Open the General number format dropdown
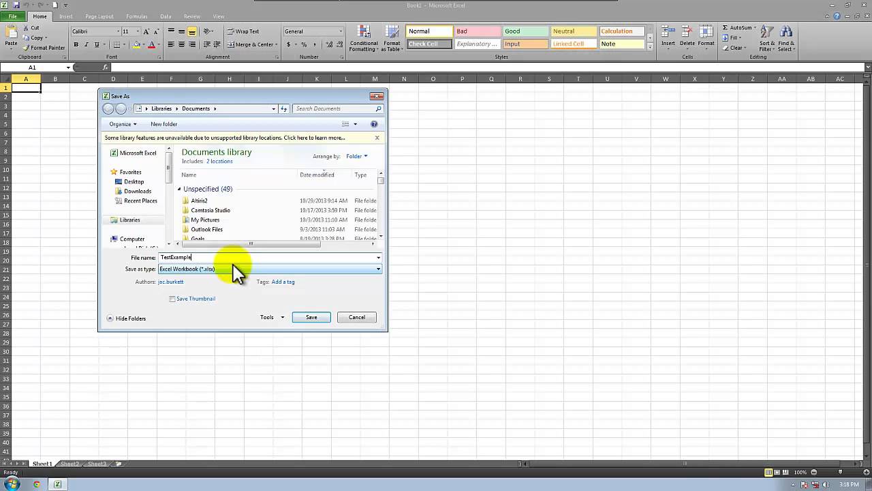Screen dimensions: 872x491 point(341,31)
